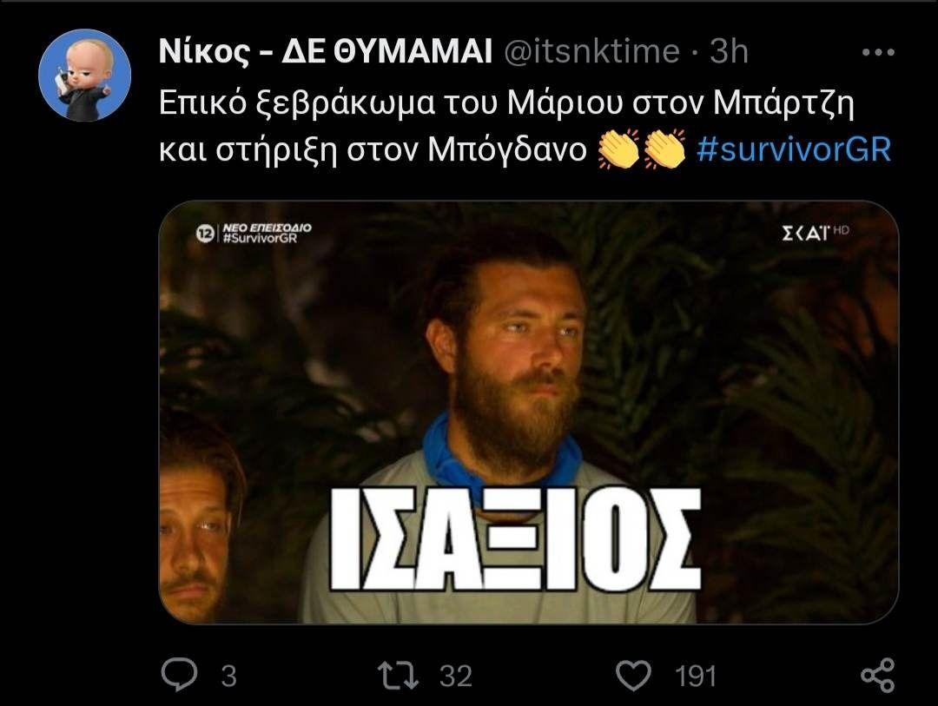The height and width of the screenshot is (706, 938).
Task: Click the ΝΕΟ ΕΠΕΙΣΟΔΙΟ #SurvivorGR watermark
Action: [x=267, y=233]
